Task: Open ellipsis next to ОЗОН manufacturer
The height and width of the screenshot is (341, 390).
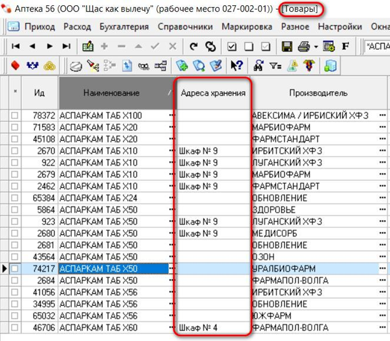Action: pos(382,257)
